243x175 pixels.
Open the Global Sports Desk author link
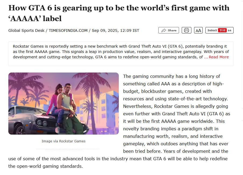26,31
